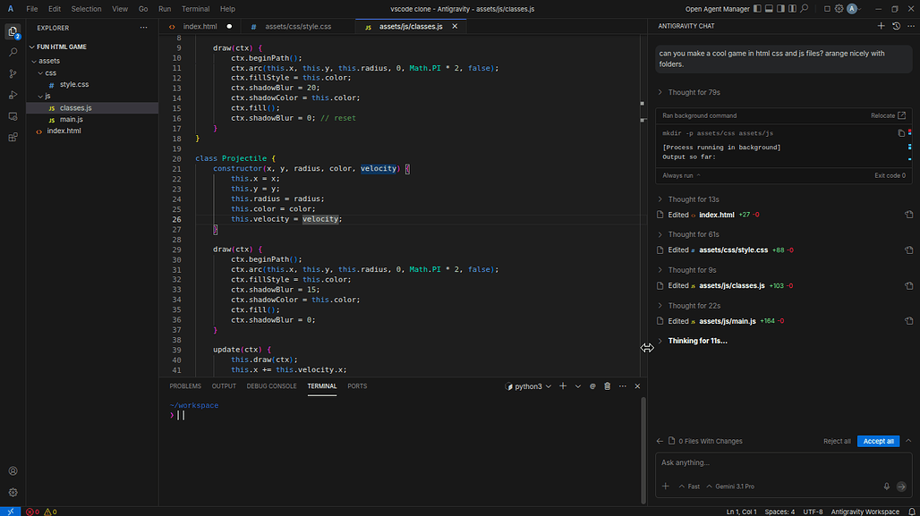Open the Explorer view in activity bar
This screenshot has height=516, width=920.
click(x=13, y=31)
